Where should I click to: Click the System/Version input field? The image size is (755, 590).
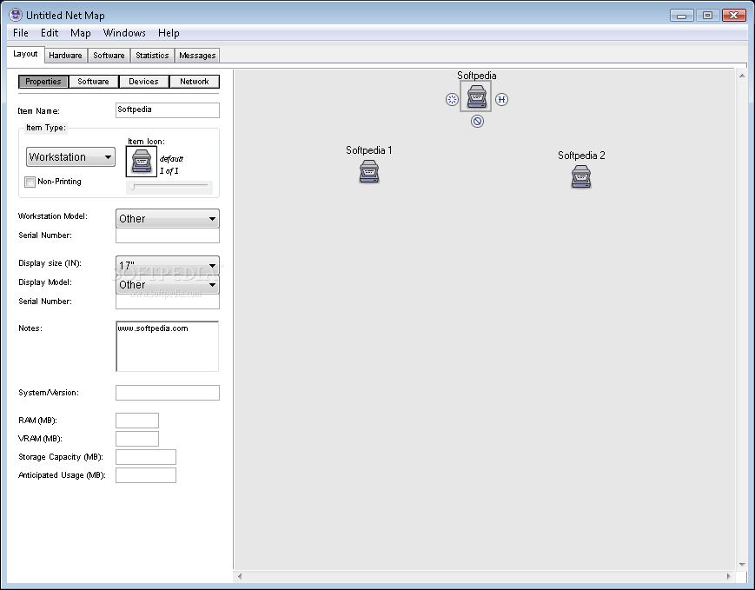(168, 393)
